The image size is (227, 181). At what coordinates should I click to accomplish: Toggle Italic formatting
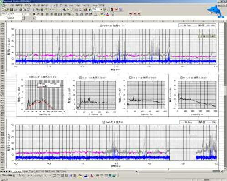[x=38, y=14]
